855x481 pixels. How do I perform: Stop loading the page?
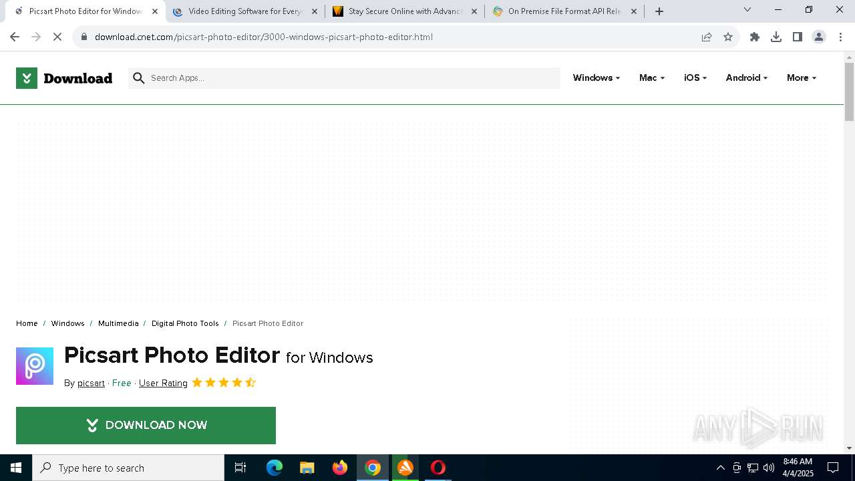(57, 37)
